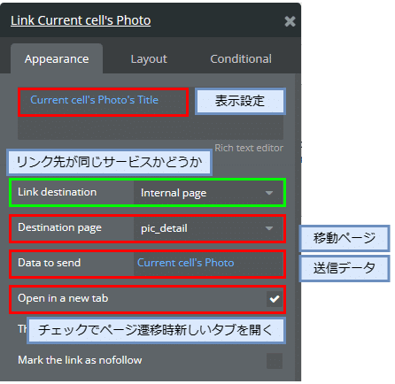Click the Link Current cell's Photo title
The width and height of the screenshot is (395, 384).
point(81,20)
